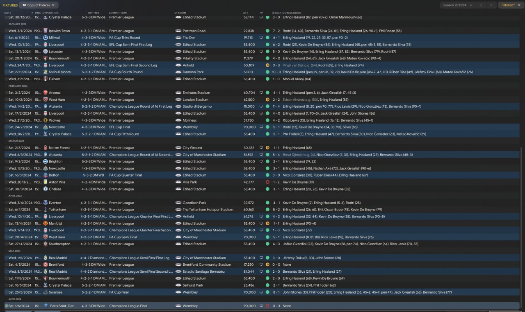525x312 pixels.
Task: Sort by the Opp Fmn column header
Action: click(x=94, y=13)
